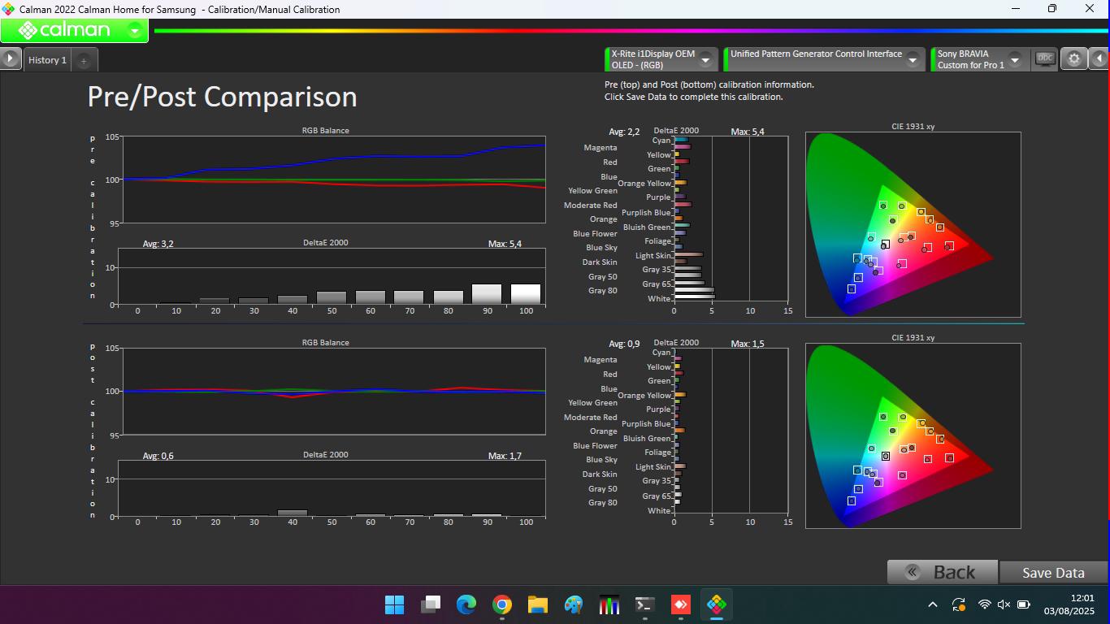The image size is (1110, 624).
Task: Open the DDC display control icon
Action: (1045, 58)
